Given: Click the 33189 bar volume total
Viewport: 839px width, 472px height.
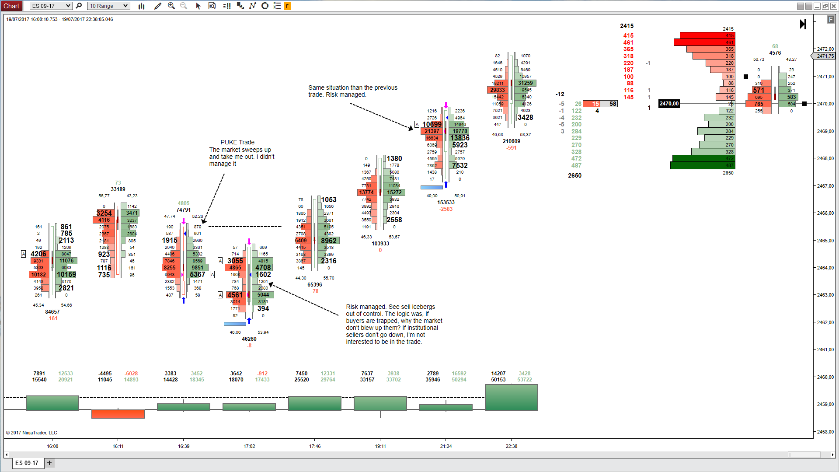Looking at the screenshot, I should tap(118, 189).
